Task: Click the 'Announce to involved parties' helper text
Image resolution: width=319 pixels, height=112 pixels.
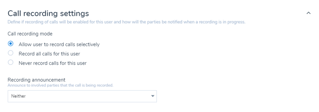Action: pos(60,85)
